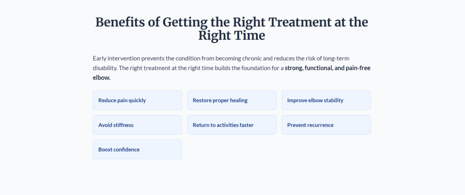This screenshot has width=465, height=195.
Task: Select the Prevent recurrence card
Action: (x=326, y=125)
